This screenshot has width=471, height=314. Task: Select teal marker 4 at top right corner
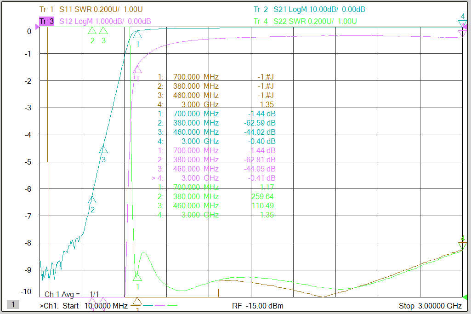coord(462,23)
